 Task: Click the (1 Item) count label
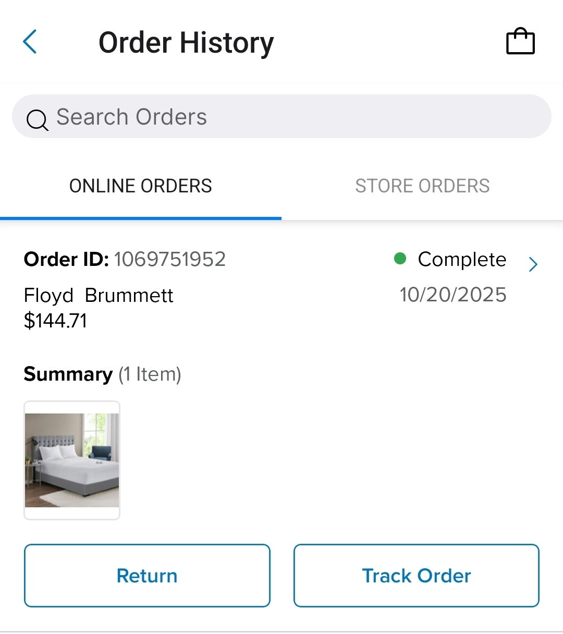[x=150, y=374]
